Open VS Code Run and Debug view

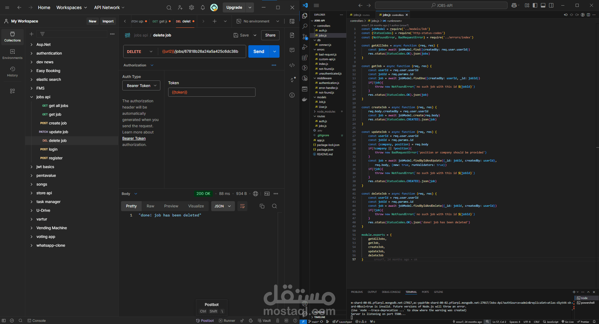(x=305, y=47)
